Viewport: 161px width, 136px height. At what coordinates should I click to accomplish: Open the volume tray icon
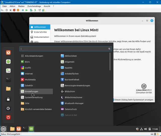coord(145,129)
